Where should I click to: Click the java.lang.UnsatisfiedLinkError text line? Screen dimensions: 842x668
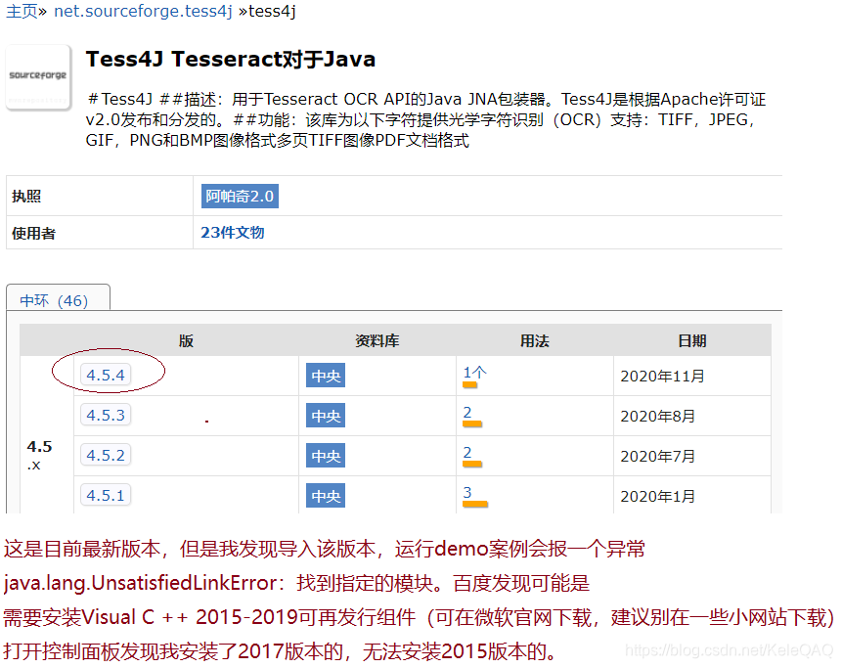coord(296,583)
